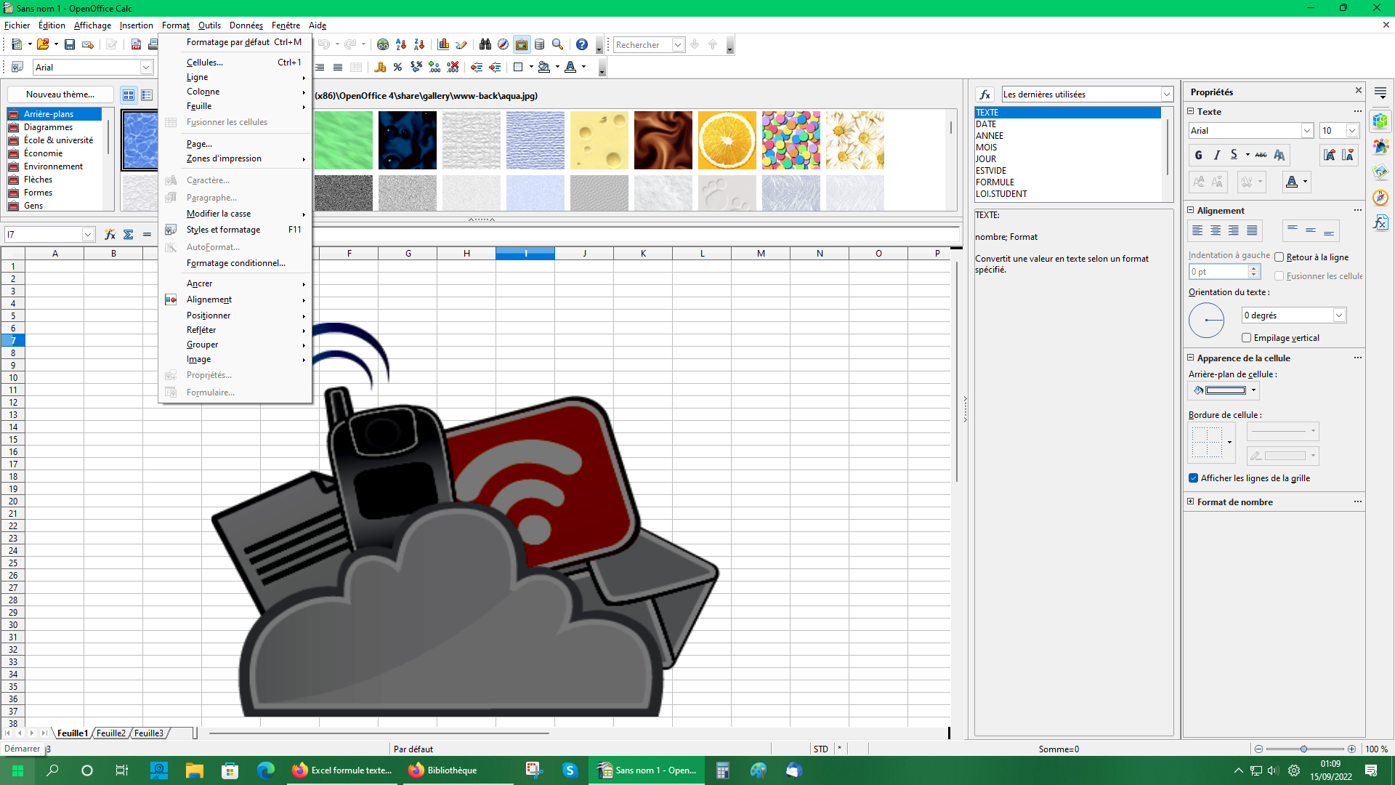
Task: Click the Sum sigma icon
Action: coord(128,234)
